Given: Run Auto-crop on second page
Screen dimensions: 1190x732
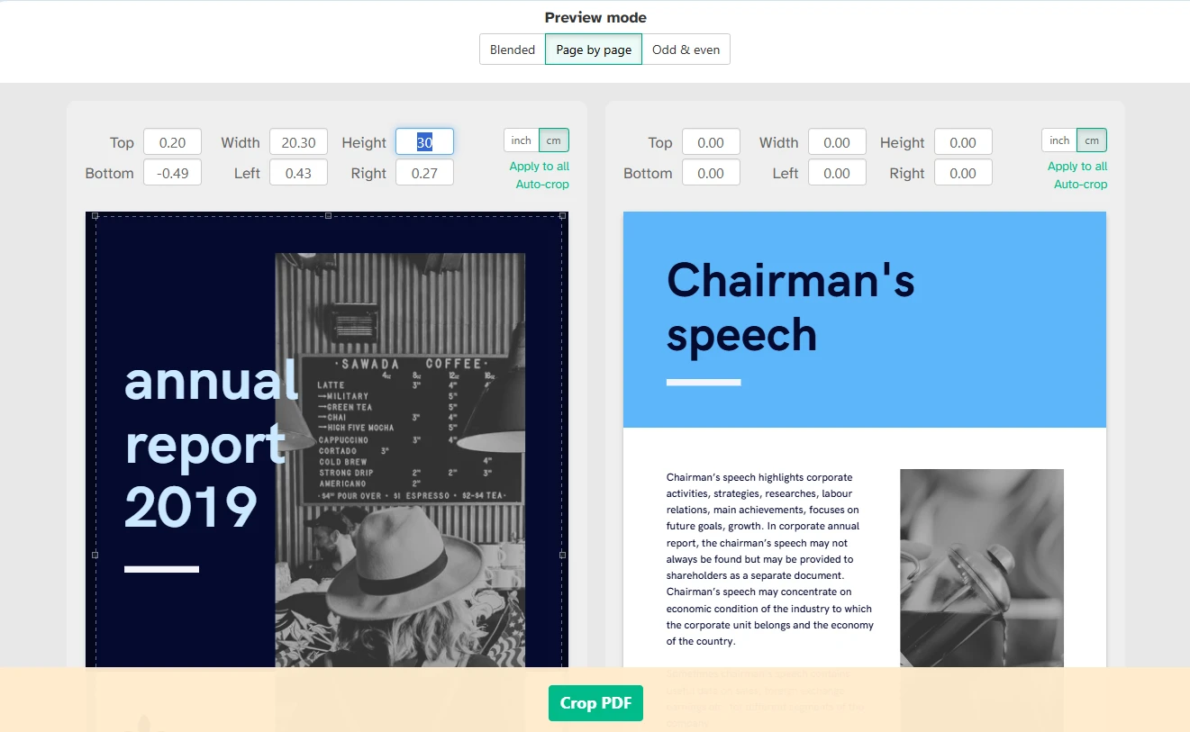Looking at the screenshot, I should (x=1081, y=185).
